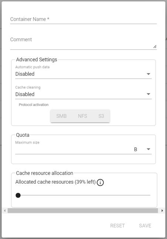The width and height of the screenshot is (167, 239).
Task: Click the RESET button
Action: (117, 226)
